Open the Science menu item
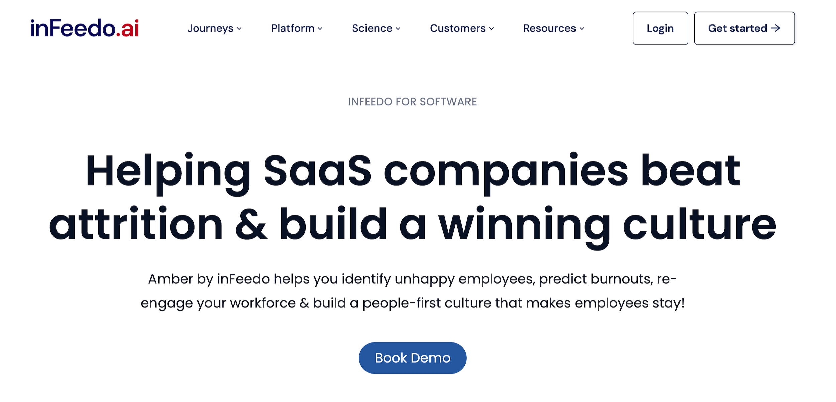Screen dimensions: 836x402 pyautogui.click(x=372, y=28)
